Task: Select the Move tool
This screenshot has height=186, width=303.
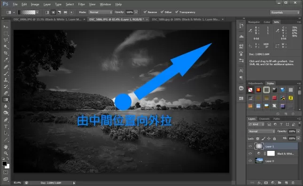Action: [6, 27]
